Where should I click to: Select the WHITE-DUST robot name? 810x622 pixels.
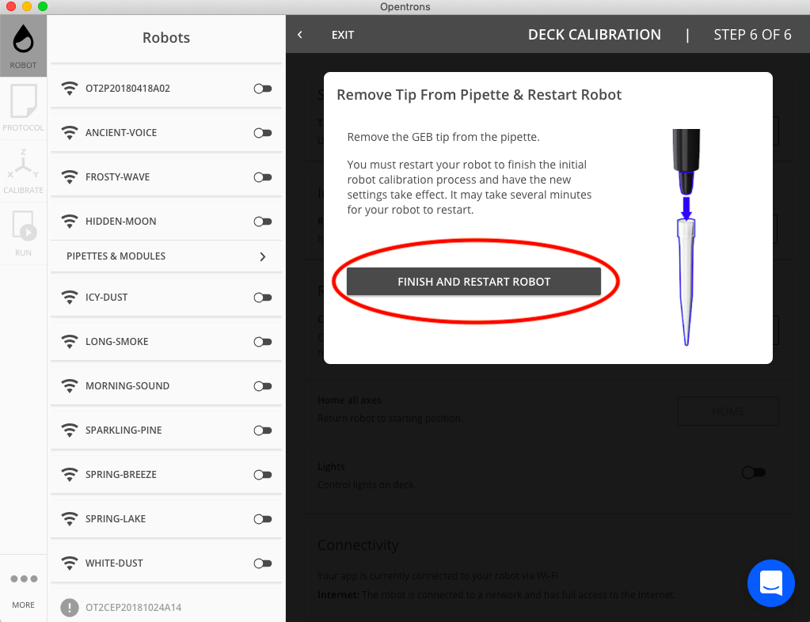[x=114, y=563]
